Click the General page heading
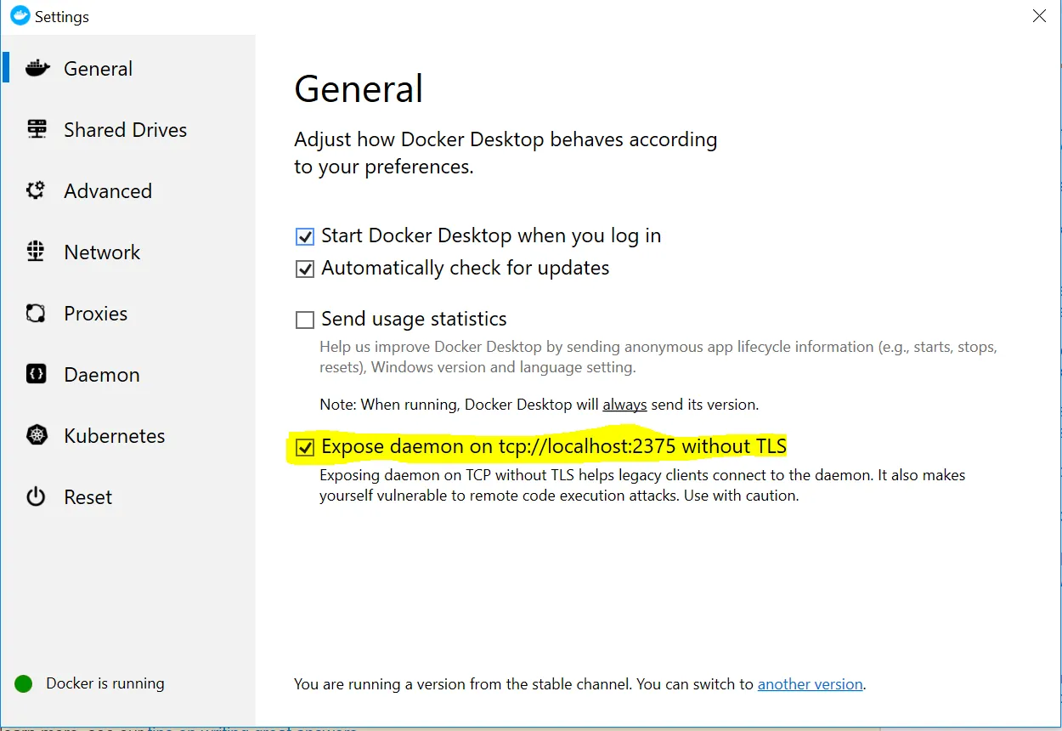Image resolution: width=1062 pixels, height=731 pixels. point(359,88)
